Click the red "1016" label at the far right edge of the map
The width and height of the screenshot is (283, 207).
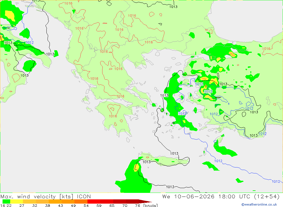point(266,49)
